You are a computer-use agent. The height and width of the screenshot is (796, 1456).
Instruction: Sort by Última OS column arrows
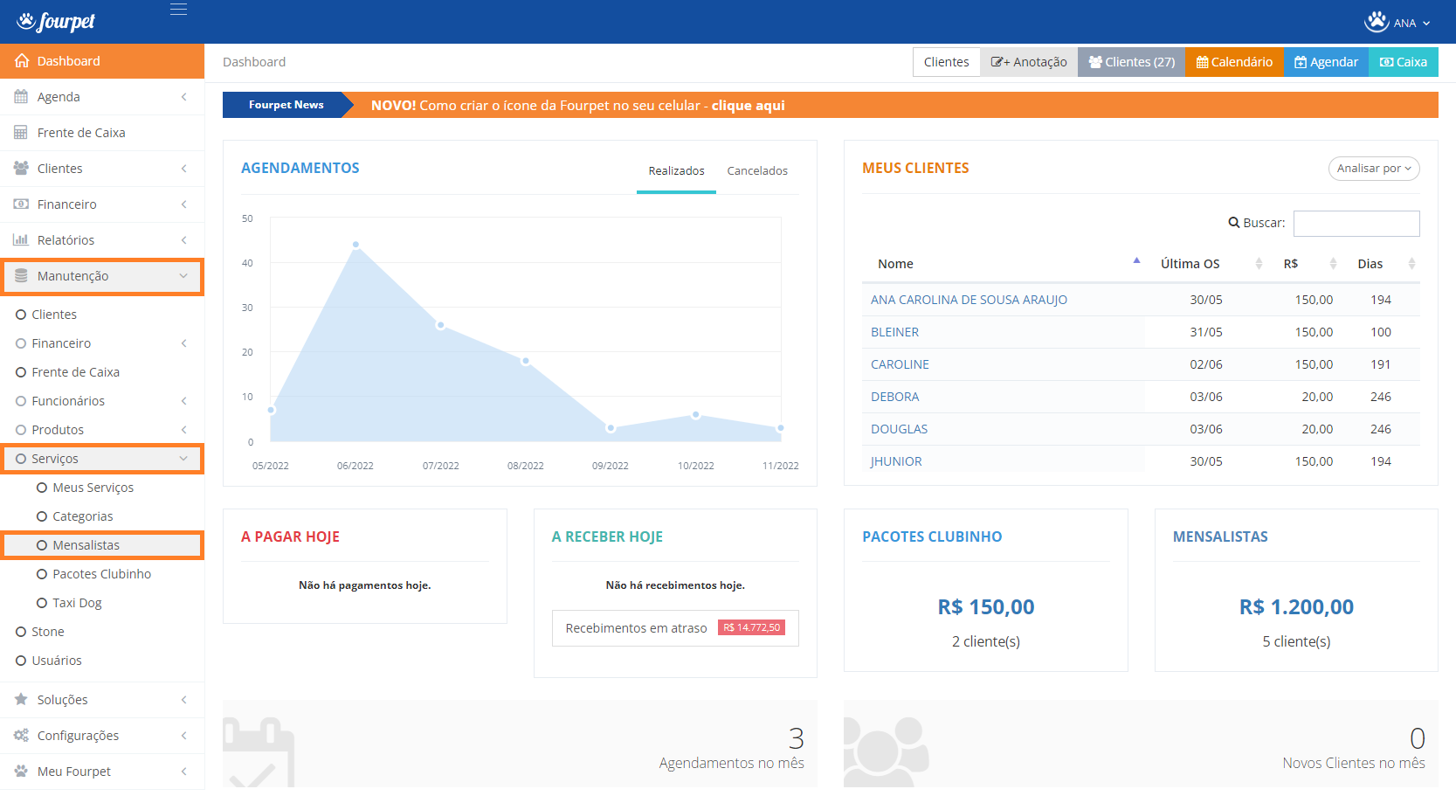click(1259, 264)
